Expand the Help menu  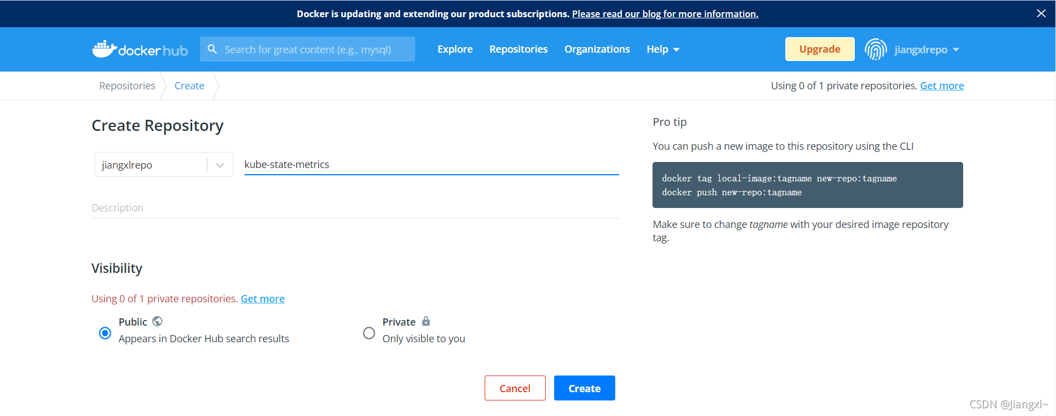coord(663,49)
